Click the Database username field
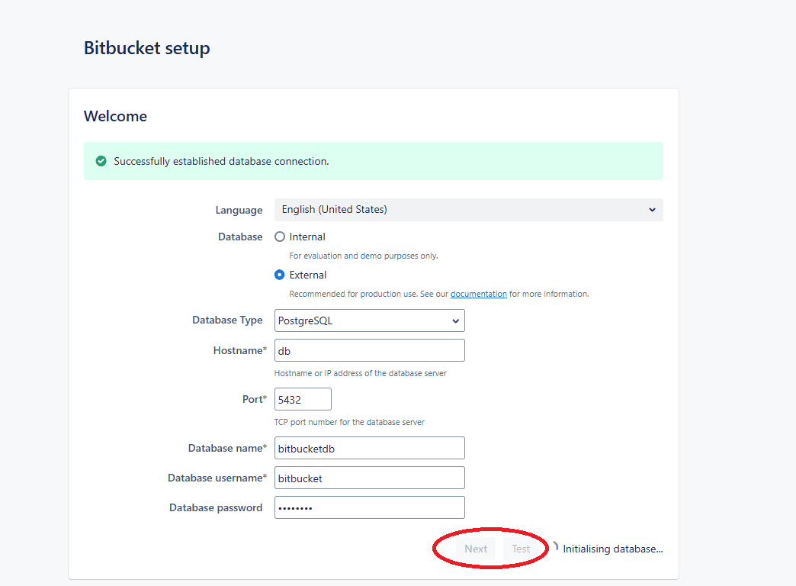Viewport: 796px width, 586px height. [x=369, y=478]
